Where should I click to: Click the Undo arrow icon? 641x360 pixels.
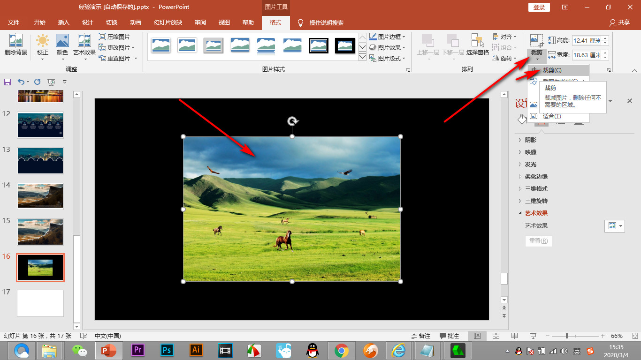tap(21, 82)
